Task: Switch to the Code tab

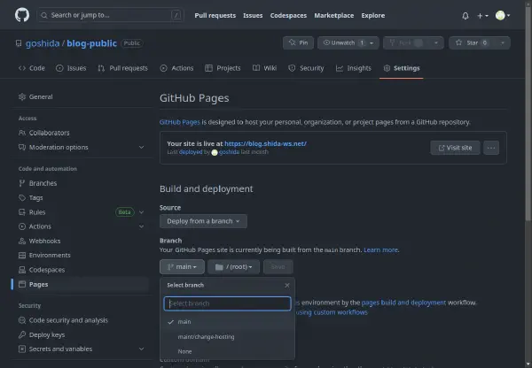Action: [x=32, y=68]
